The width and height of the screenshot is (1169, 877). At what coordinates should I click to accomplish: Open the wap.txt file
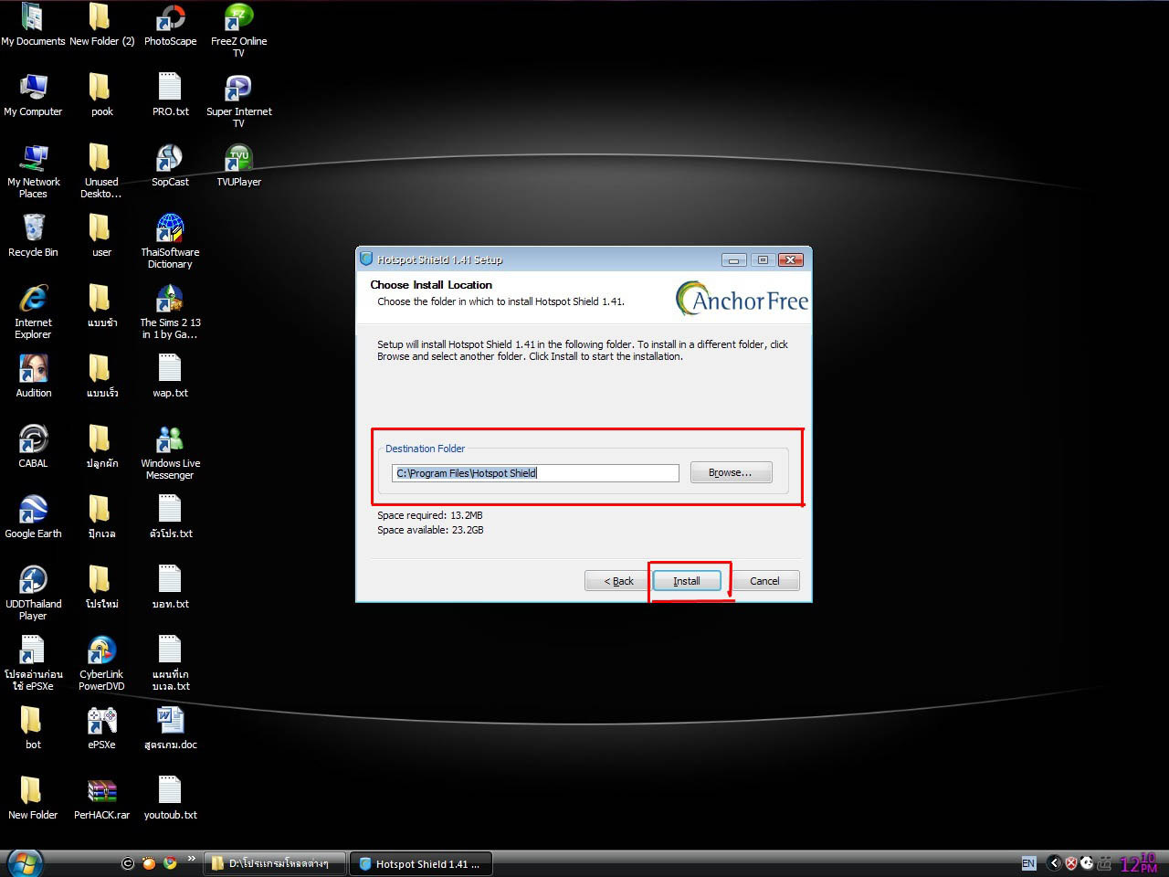[170, 376]
